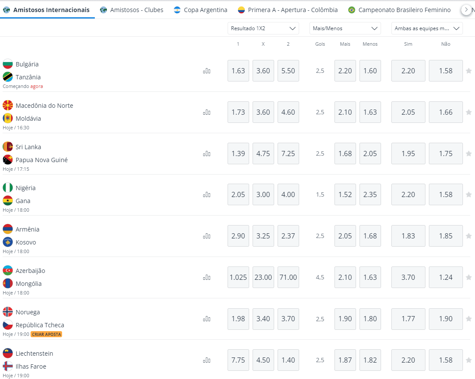Click the Sri Lanka flag icon

coord(8,147)
